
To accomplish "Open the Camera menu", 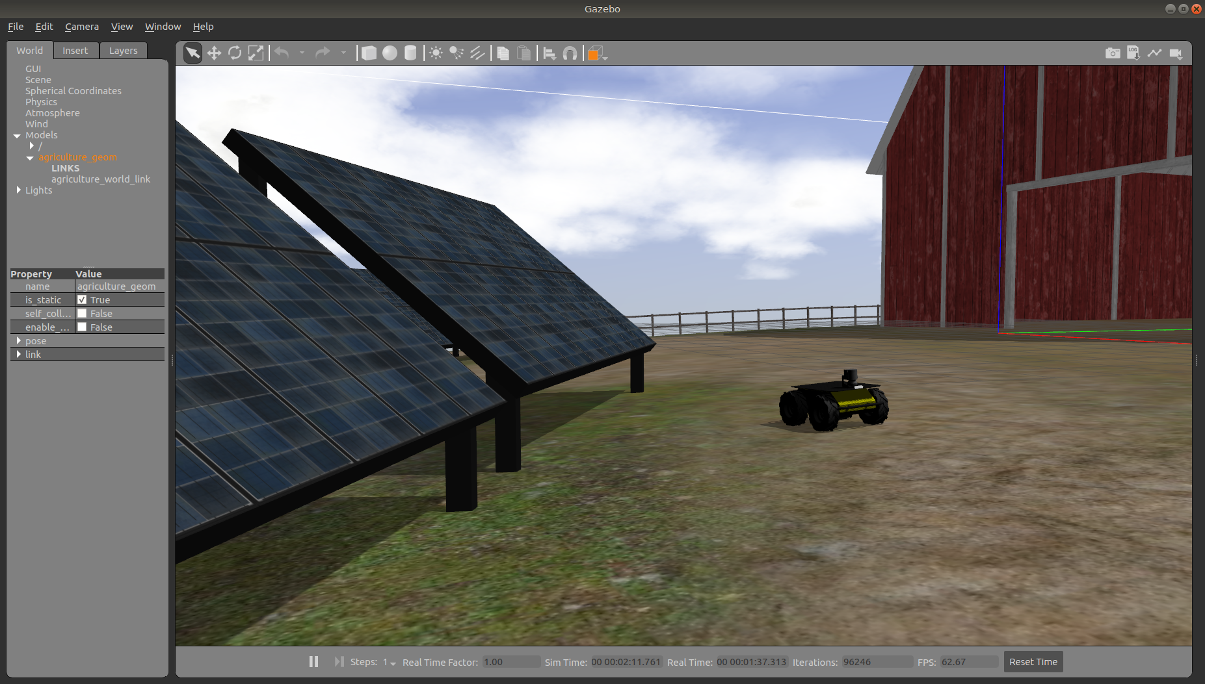I will [x=82, y=27].
